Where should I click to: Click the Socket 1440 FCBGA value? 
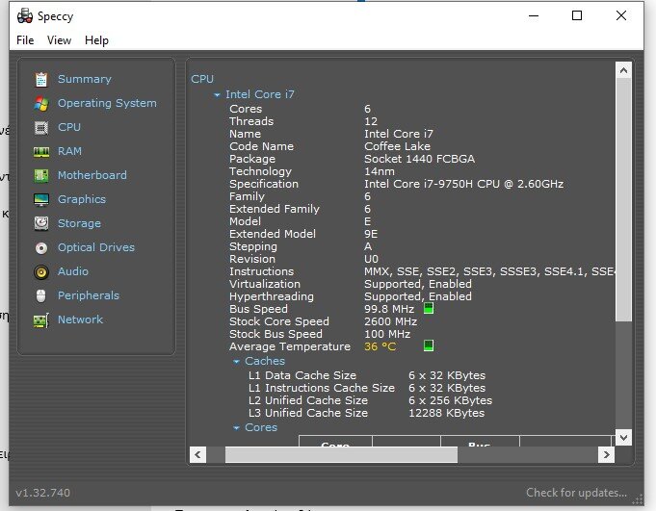419,159
